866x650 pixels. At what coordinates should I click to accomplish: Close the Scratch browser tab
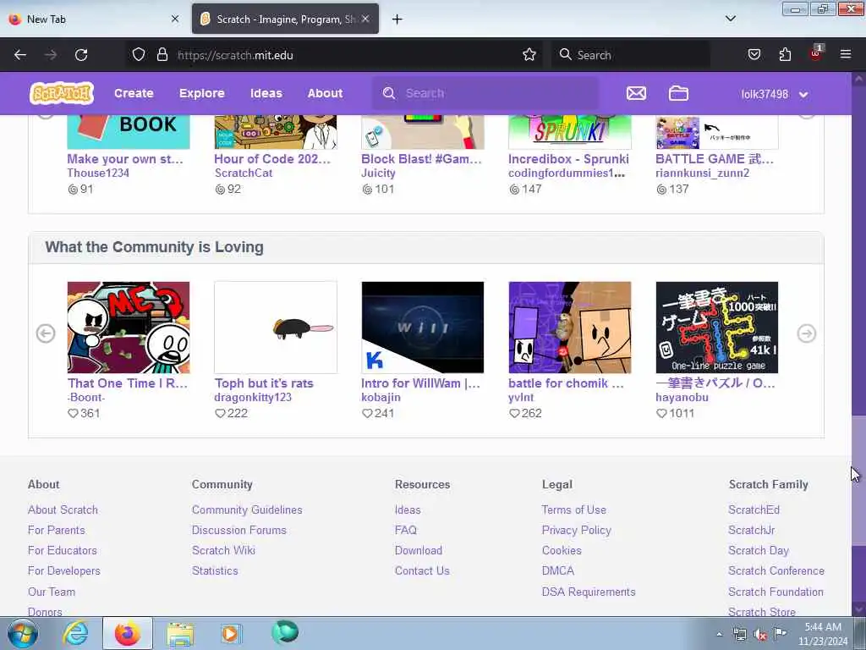pyautogui.click(x=365, y=19)
